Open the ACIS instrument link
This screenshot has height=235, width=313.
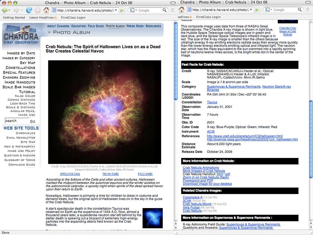tap(211, 132)
